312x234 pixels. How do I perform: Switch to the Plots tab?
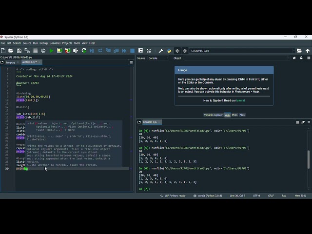[234, 115]
